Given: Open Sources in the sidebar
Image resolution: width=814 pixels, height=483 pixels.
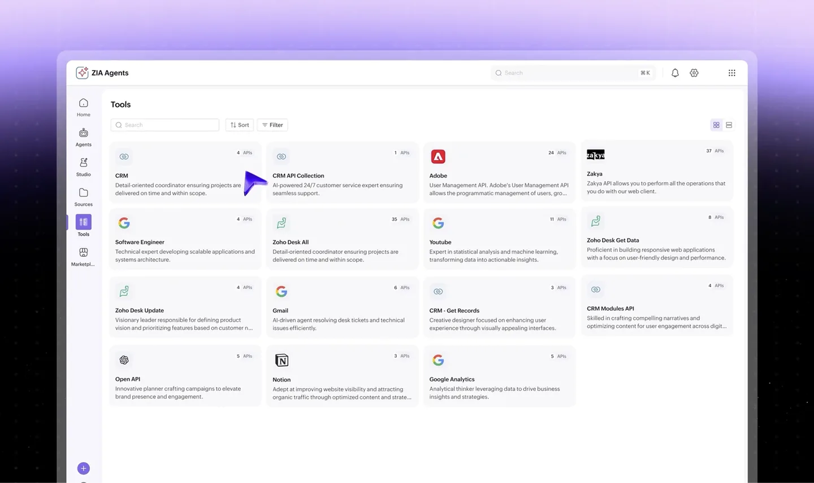Looking at the screenshot, I should click(84, 197).
